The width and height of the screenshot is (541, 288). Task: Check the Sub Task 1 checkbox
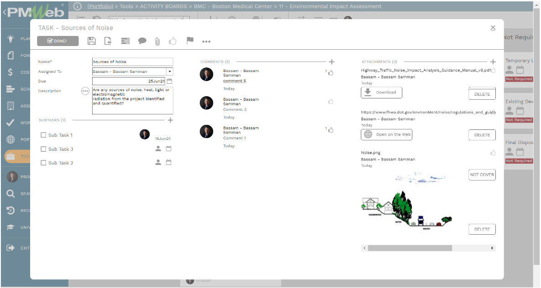tap(43, 135)
